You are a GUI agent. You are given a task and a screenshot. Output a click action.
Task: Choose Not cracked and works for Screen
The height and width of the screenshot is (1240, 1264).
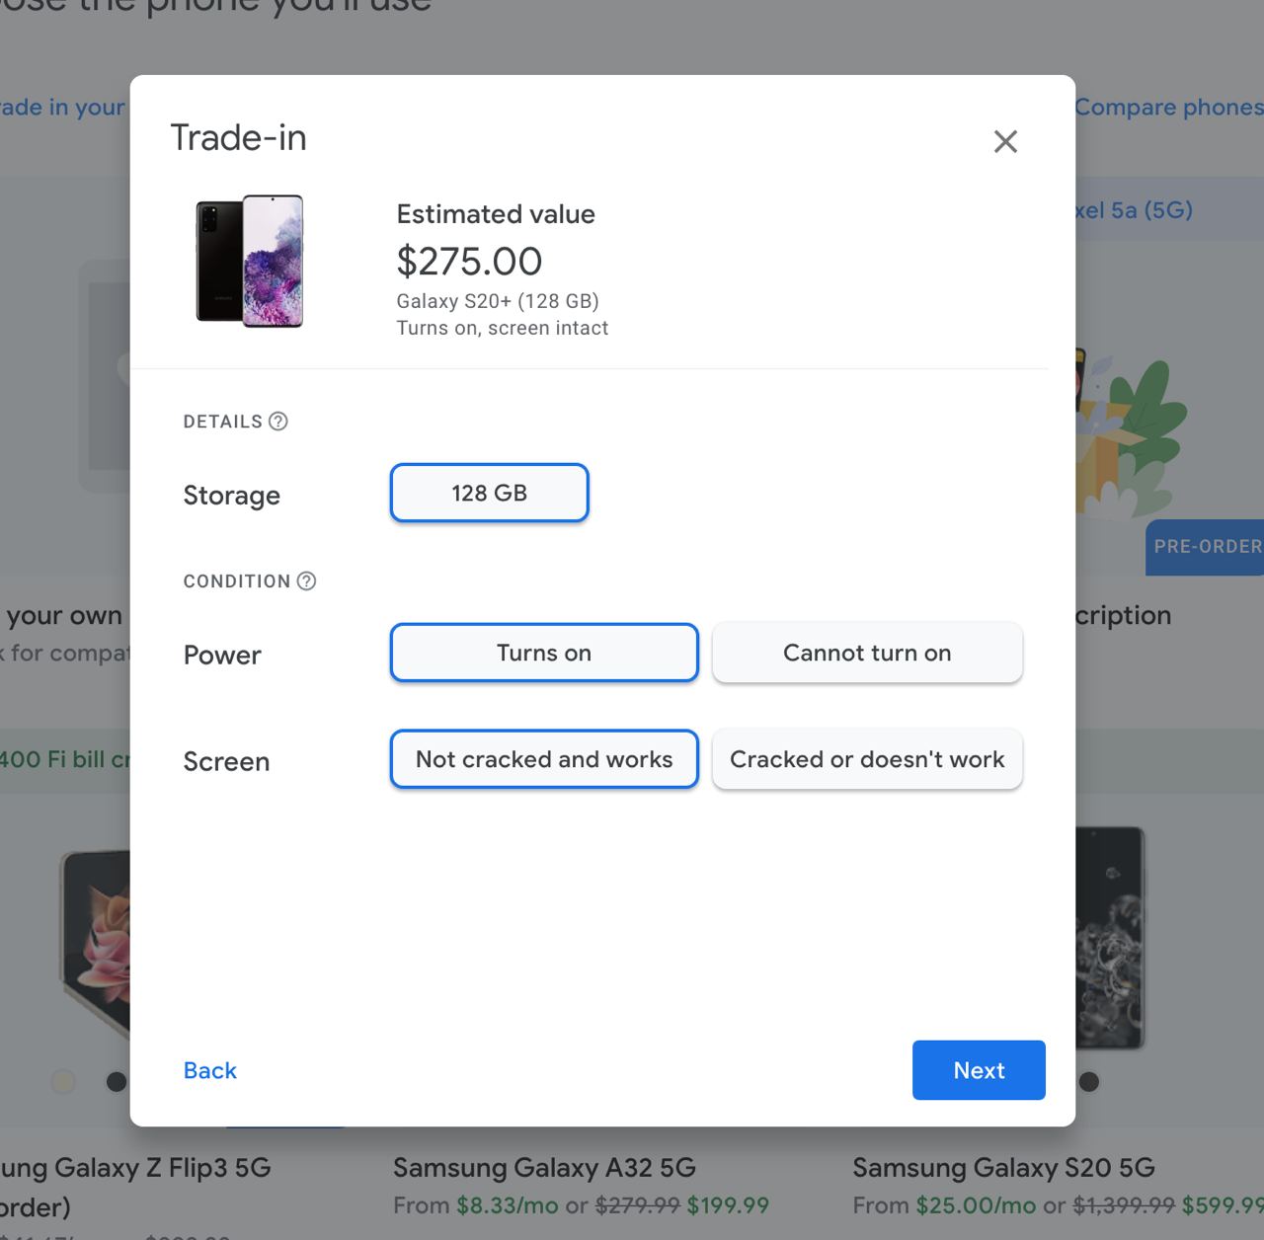pos(543,759)
